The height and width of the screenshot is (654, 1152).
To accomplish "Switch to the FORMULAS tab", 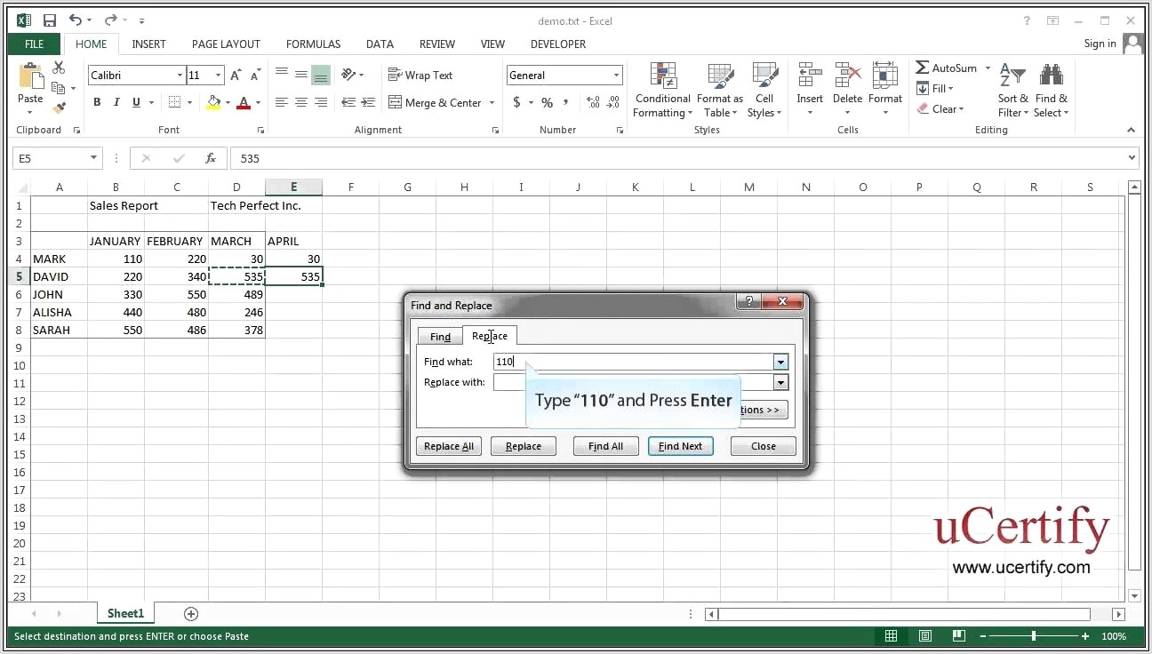I will tap(313, 44).
